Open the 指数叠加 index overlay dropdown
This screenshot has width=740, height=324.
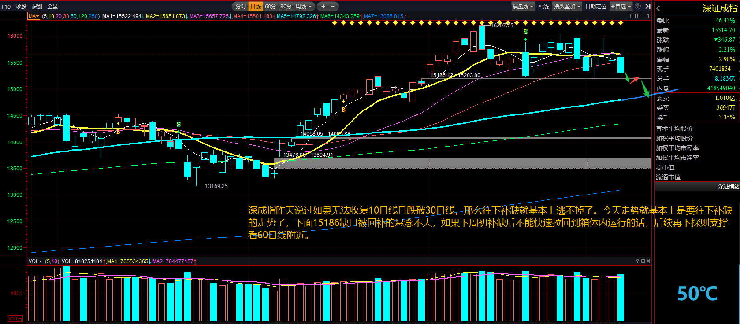tap(567, 7)
